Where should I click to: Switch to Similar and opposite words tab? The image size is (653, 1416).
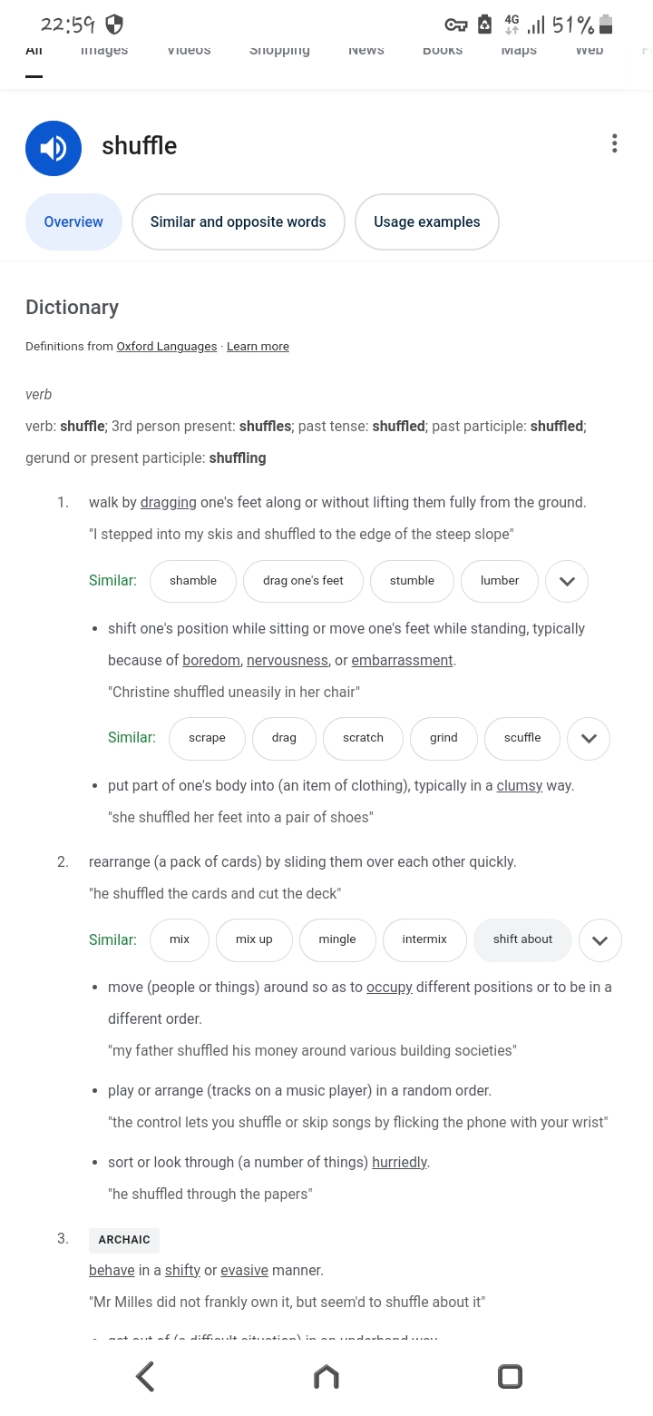click(238, 221)
